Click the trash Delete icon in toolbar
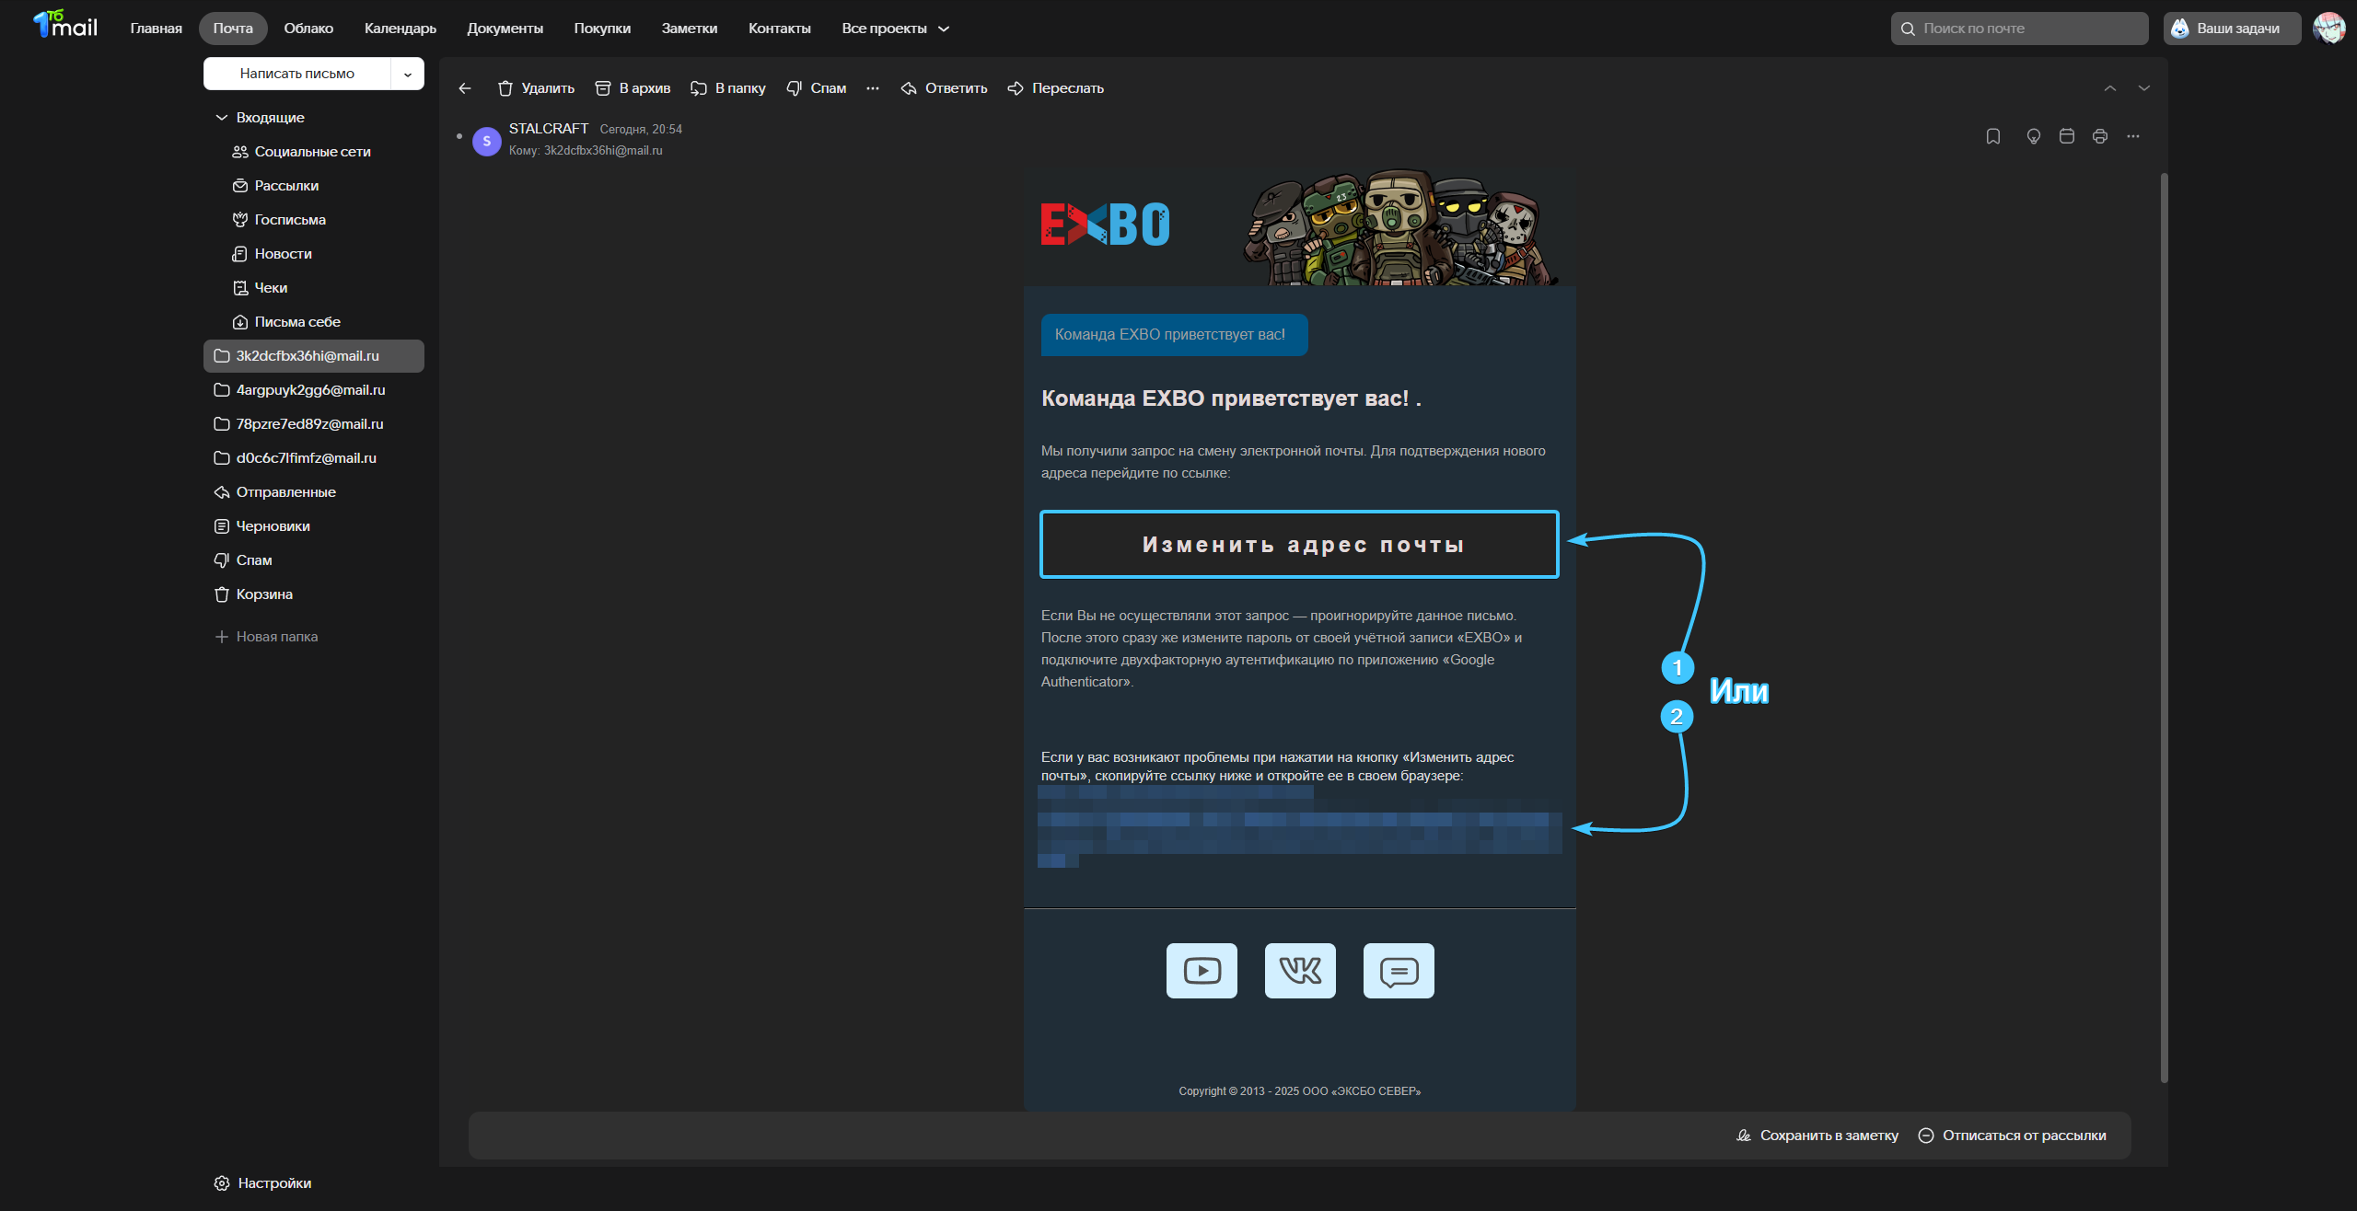This screenshot has width=2357, height=1211. point(505,88)
